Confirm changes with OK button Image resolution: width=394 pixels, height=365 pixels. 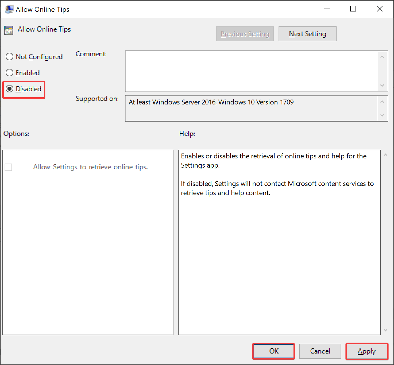(x=274, y=351)
